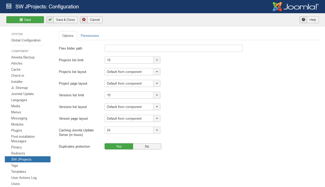Open Menus component settings
Screen dimensions: 325x187
[x=16, y=112]
